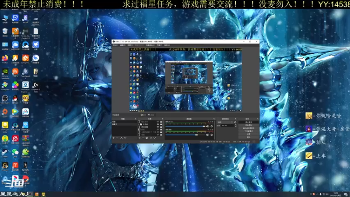The width and height of the screenshot is (350, 197).
Task: Pop out the Scenes dock via header icon
Action: [x=135, y=119]
